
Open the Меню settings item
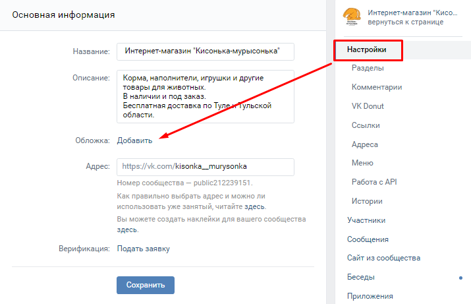point(363,163)
